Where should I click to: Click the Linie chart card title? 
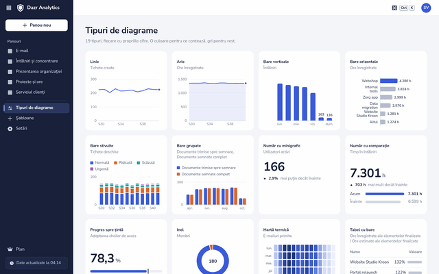(x=95, y=62)
